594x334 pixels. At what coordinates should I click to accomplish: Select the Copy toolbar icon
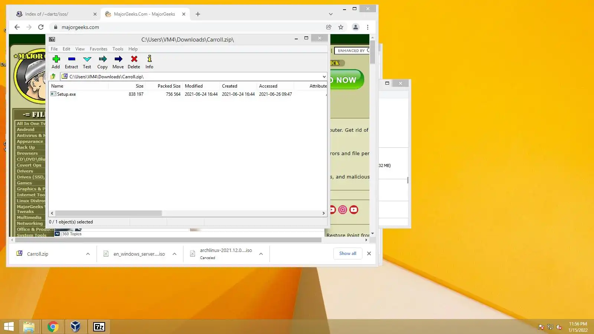point(102,62)
